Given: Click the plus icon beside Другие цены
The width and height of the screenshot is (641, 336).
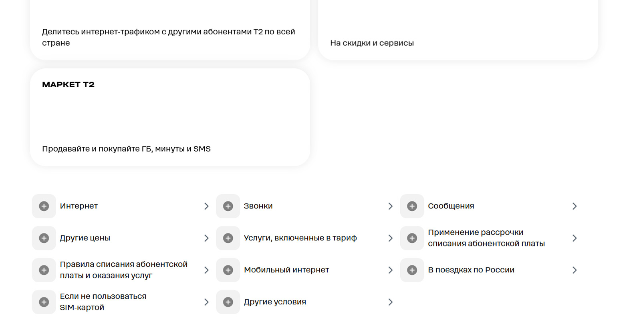Looking at the screenshot, I should (44, 238).
